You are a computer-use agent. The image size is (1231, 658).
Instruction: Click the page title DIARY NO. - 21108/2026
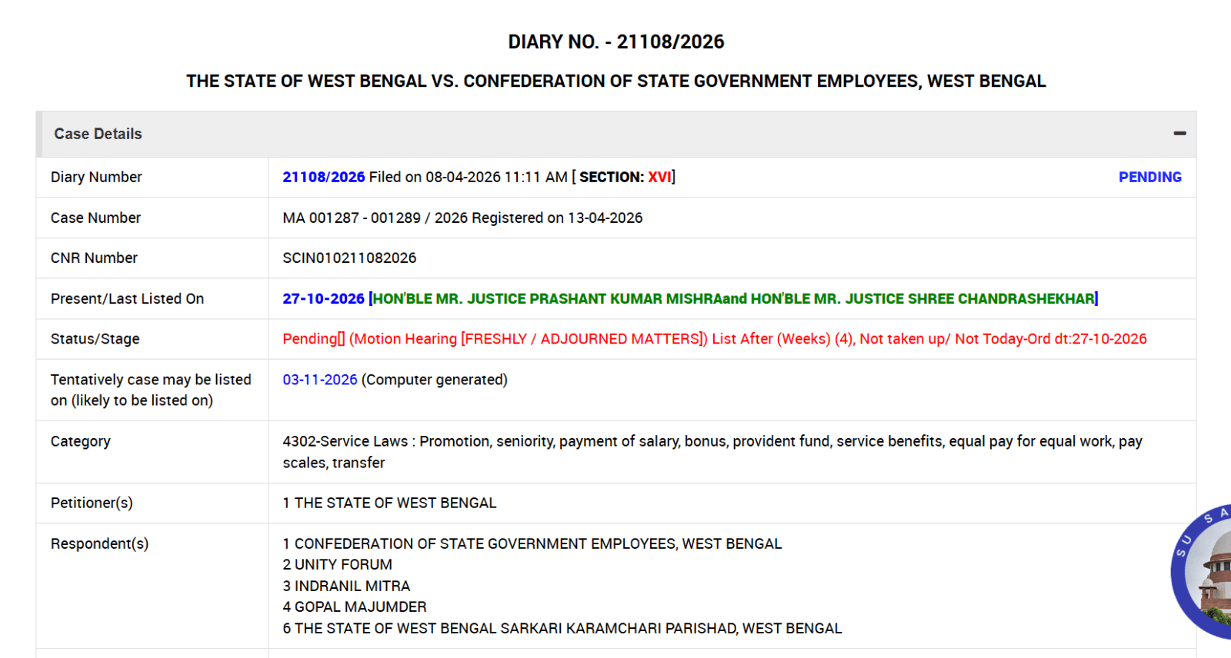(x=616, y=42)
